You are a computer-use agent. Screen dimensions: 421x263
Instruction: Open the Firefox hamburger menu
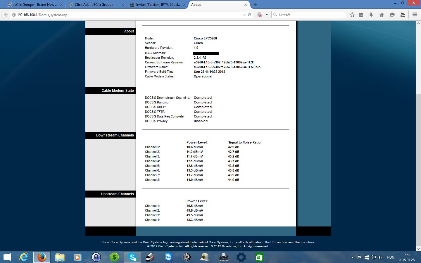click(415, 15)
